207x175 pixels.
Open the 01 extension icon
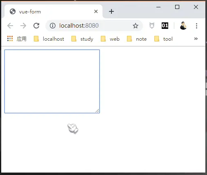pos(165,26)
